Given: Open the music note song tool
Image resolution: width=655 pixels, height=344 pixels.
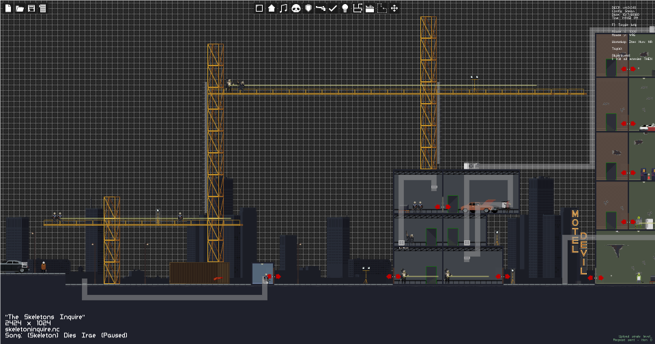Looking at the screenshot, I should [x=284, y=8].
